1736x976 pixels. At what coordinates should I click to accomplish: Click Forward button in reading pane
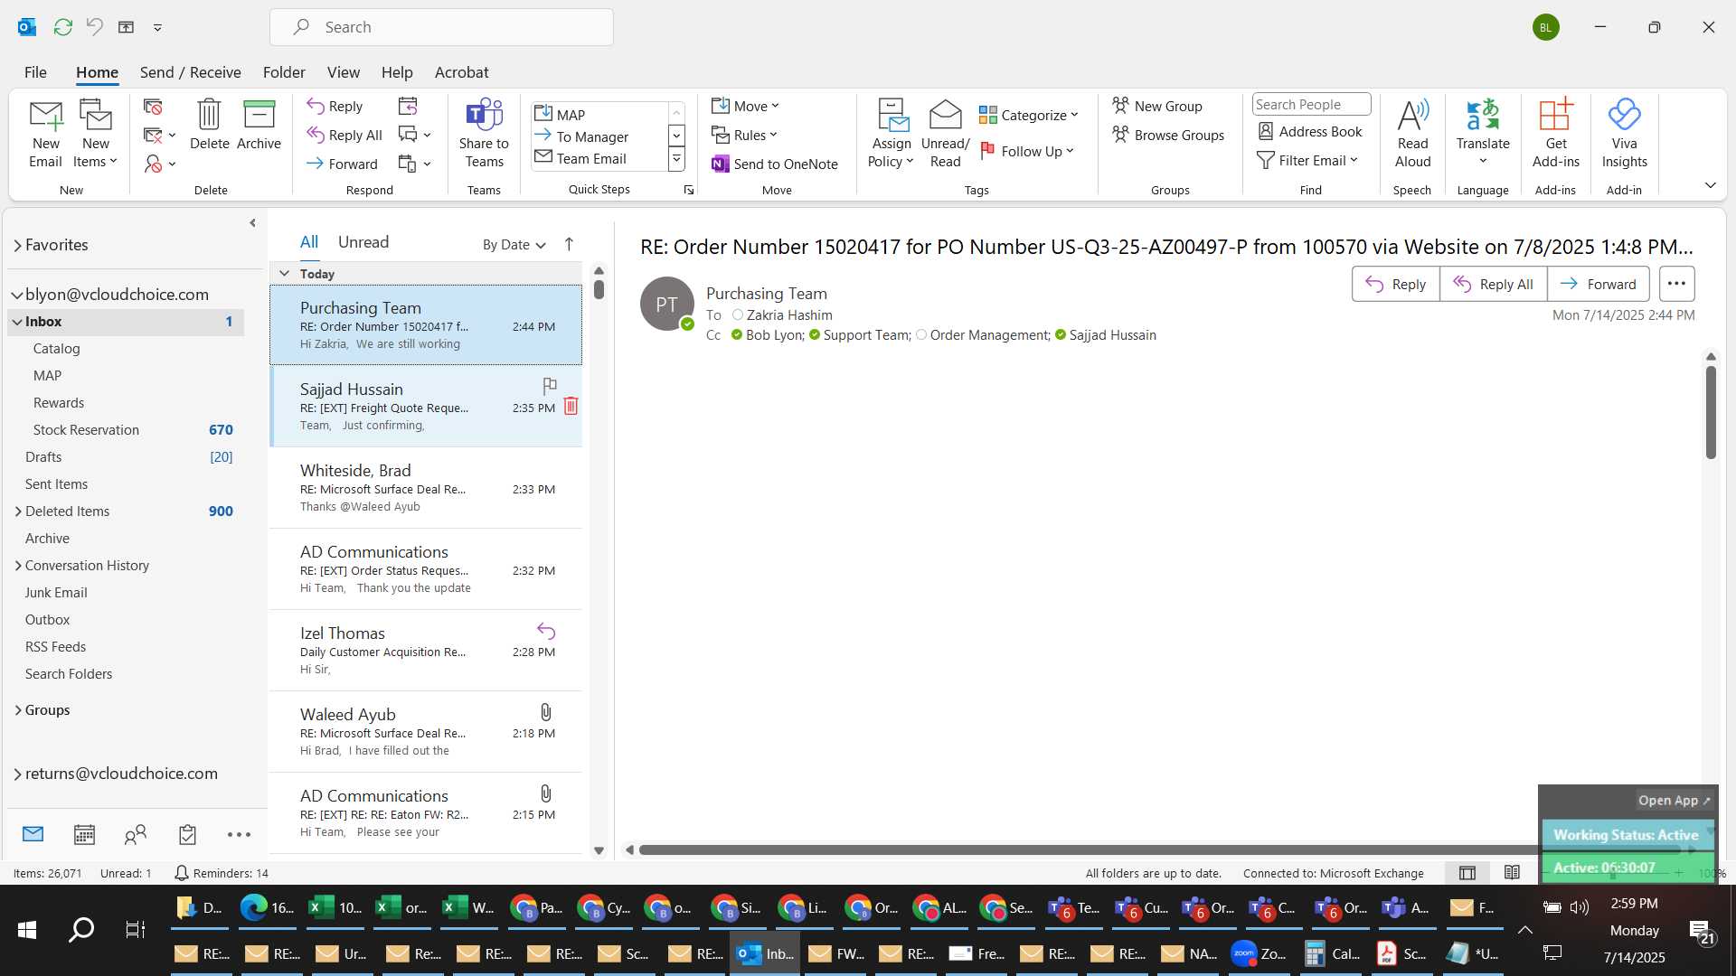1598,284
